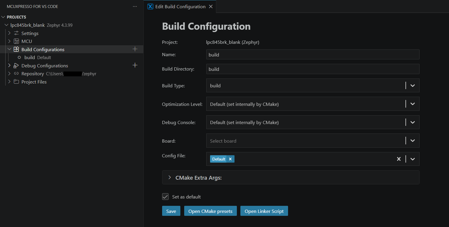Open the Debug Console dropdown
Image resolution: width=449 pixels, height=227 pixels.
pos(413,122)
